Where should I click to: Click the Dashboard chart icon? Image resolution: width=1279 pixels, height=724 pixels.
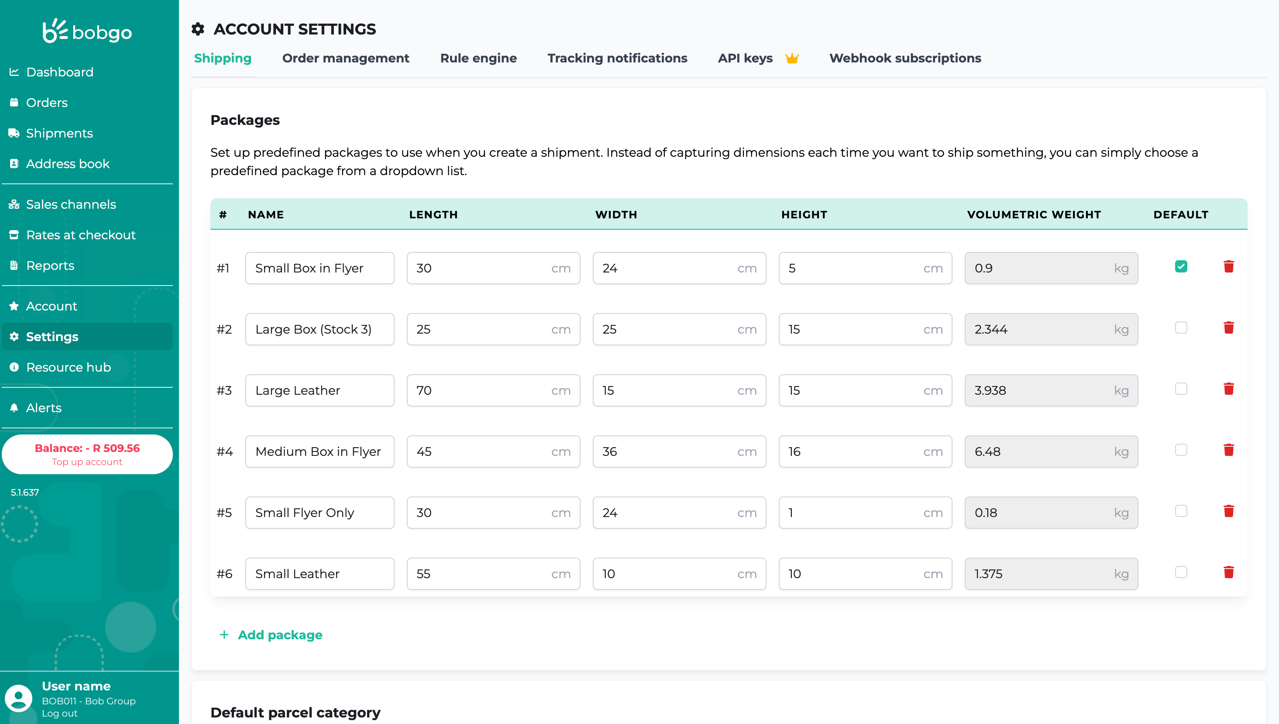click(14, 72)
